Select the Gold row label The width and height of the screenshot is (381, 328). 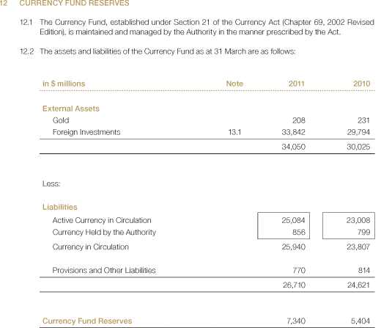coord(61,120)
